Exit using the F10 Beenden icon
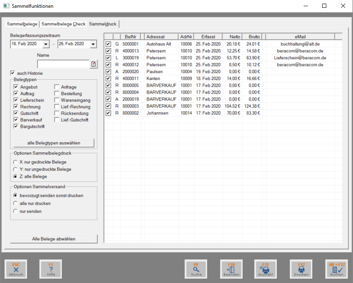This screenshot has height=283, width=353. click(x=231, y=269)
